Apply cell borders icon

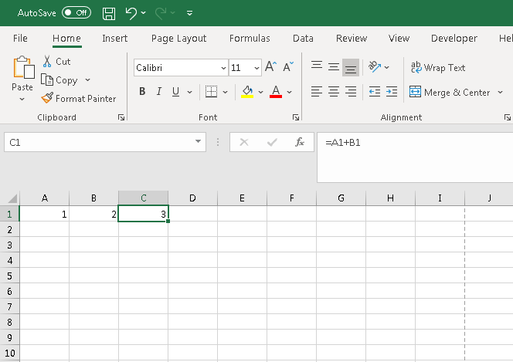pyautogui.click(x=211, y=92)
